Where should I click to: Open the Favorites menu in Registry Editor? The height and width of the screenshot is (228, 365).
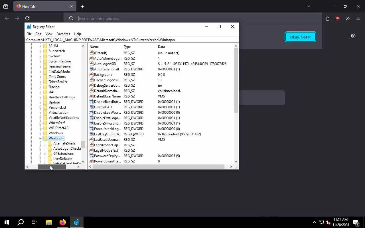[x=63, y=34]
